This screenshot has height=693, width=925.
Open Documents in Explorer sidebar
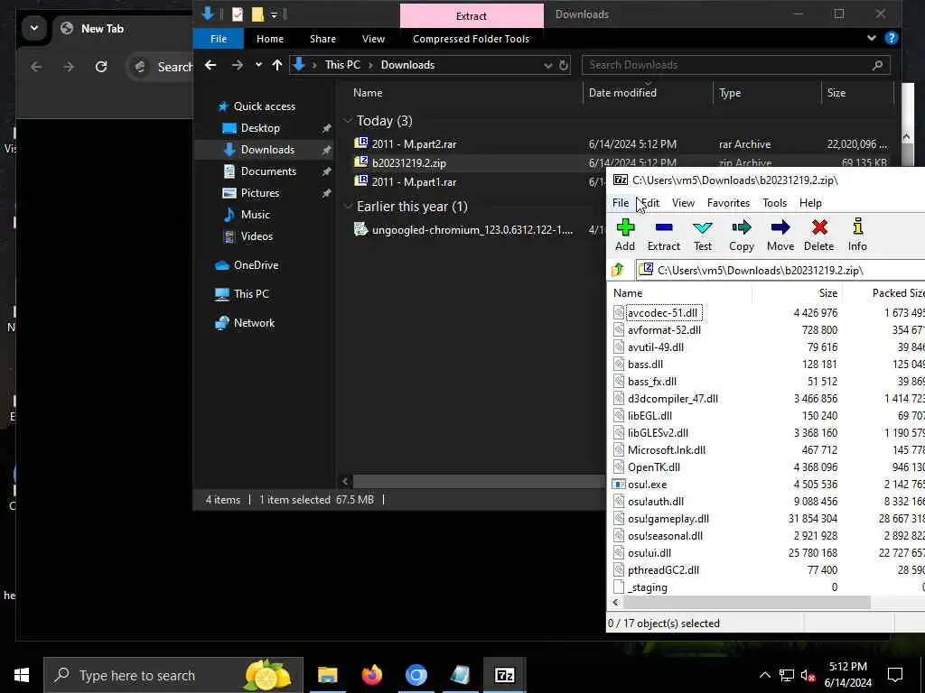click(268, 171)
